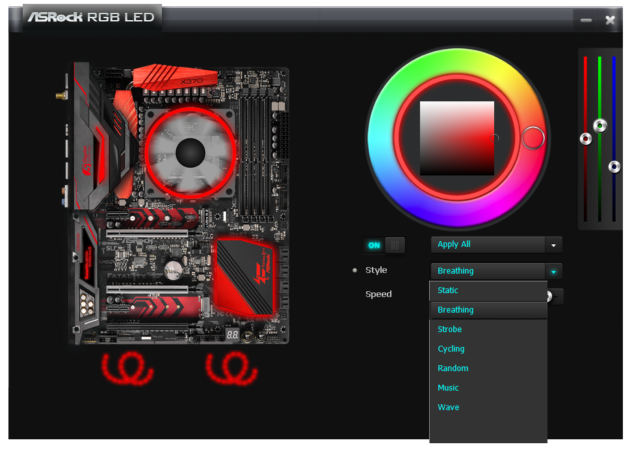Pick the Strobe lighting style
The height and width of the screenshot is (451, 632).
click(x=488, y=329)
